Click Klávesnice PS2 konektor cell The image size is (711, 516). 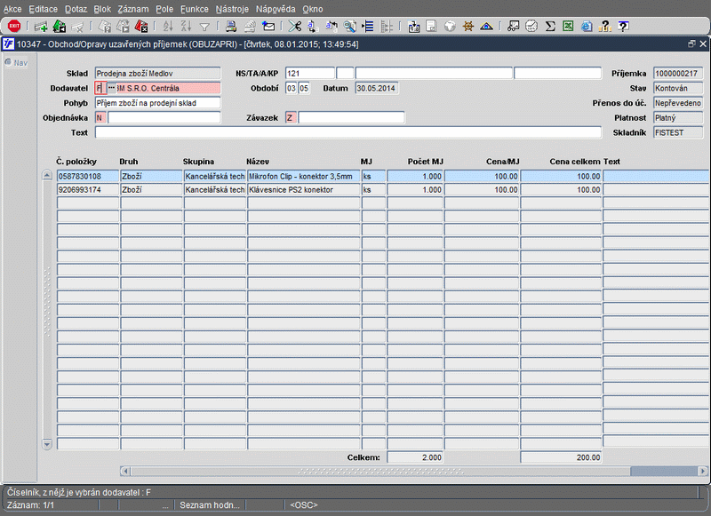click(x=303, y=189)
